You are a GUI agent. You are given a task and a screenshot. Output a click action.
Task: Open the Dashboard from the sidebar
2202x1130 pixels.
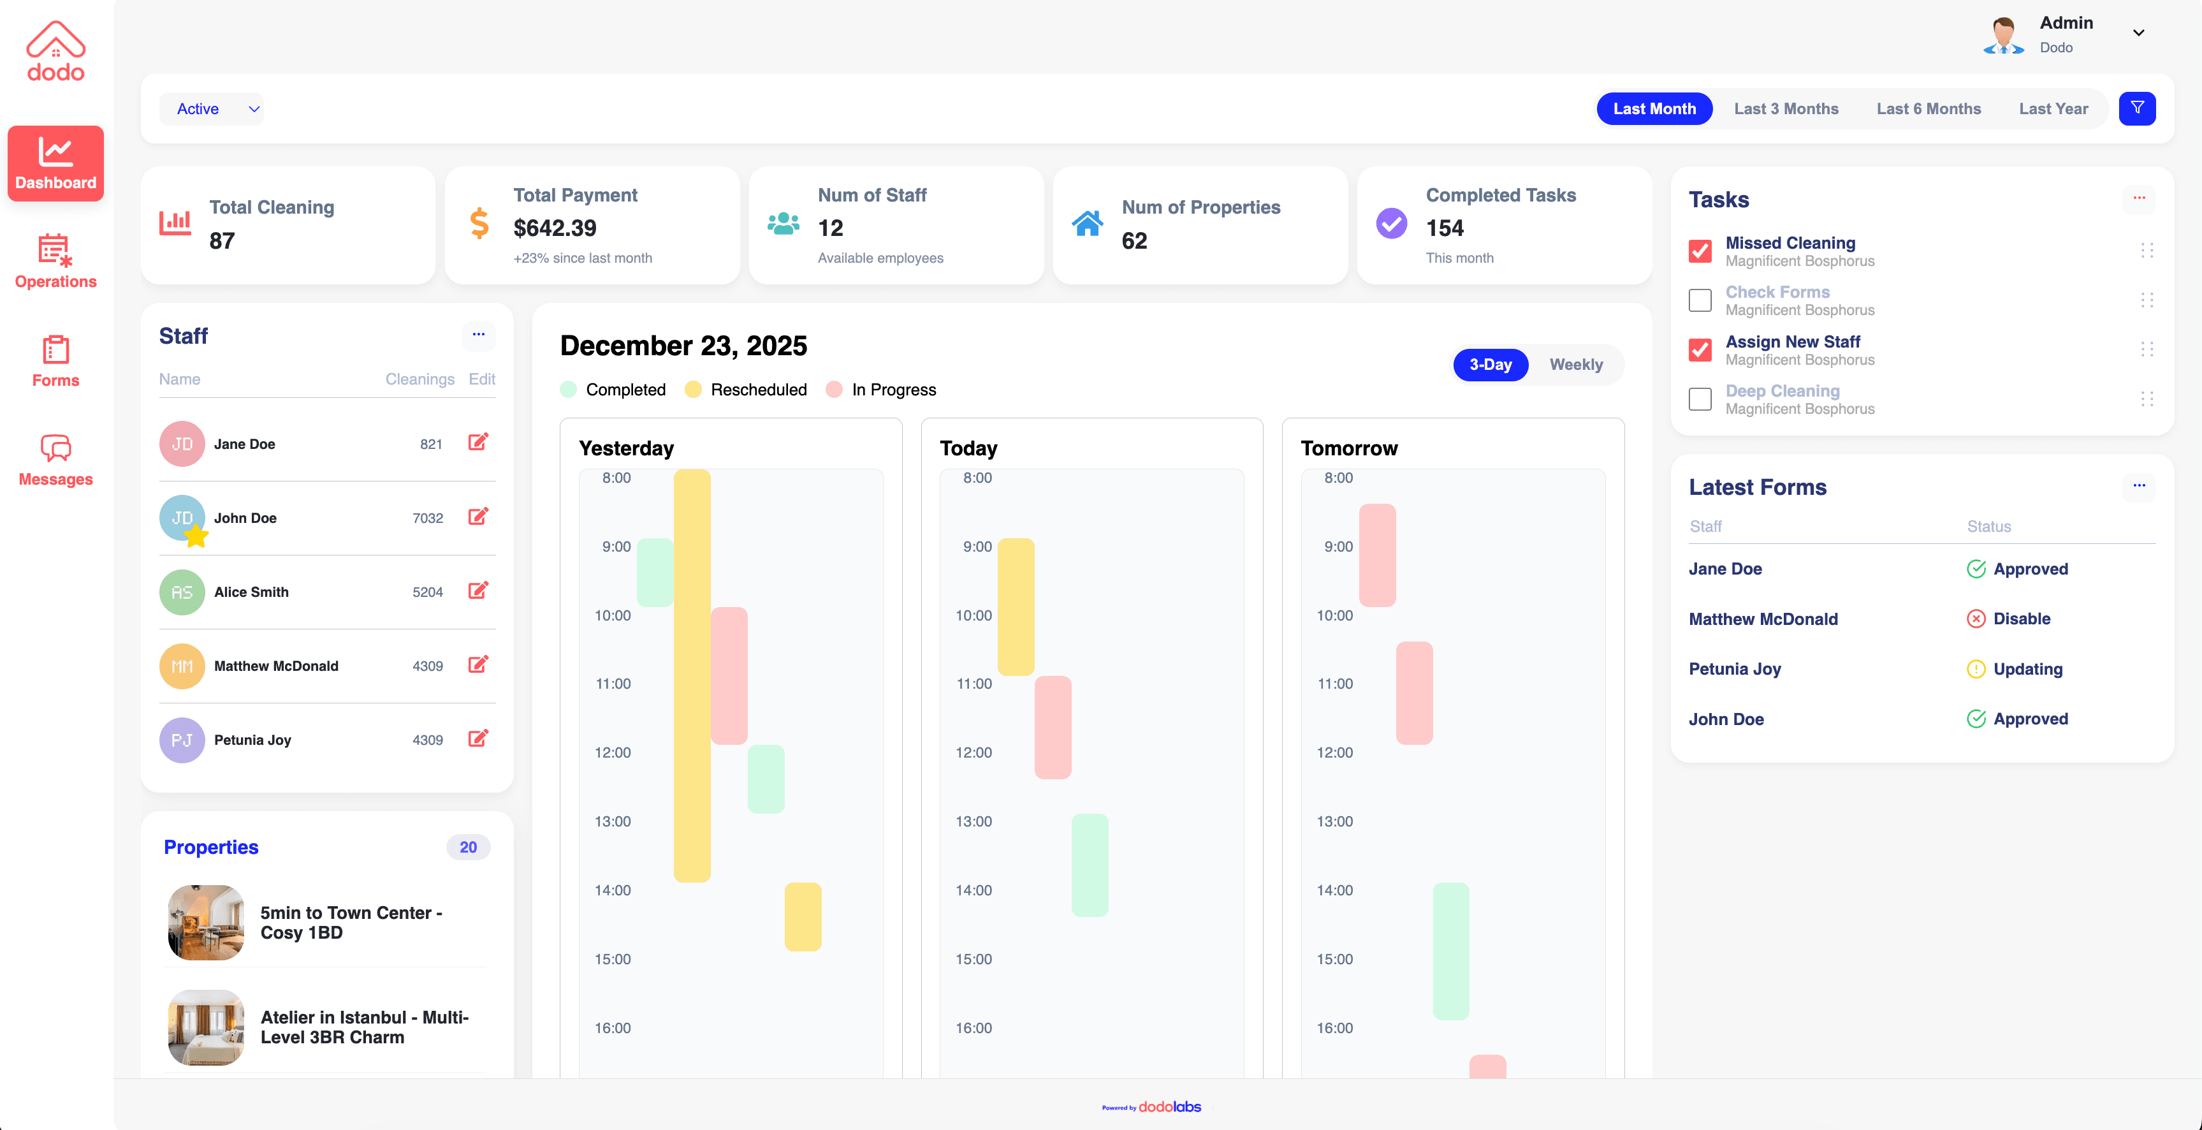tap(55, 163)
